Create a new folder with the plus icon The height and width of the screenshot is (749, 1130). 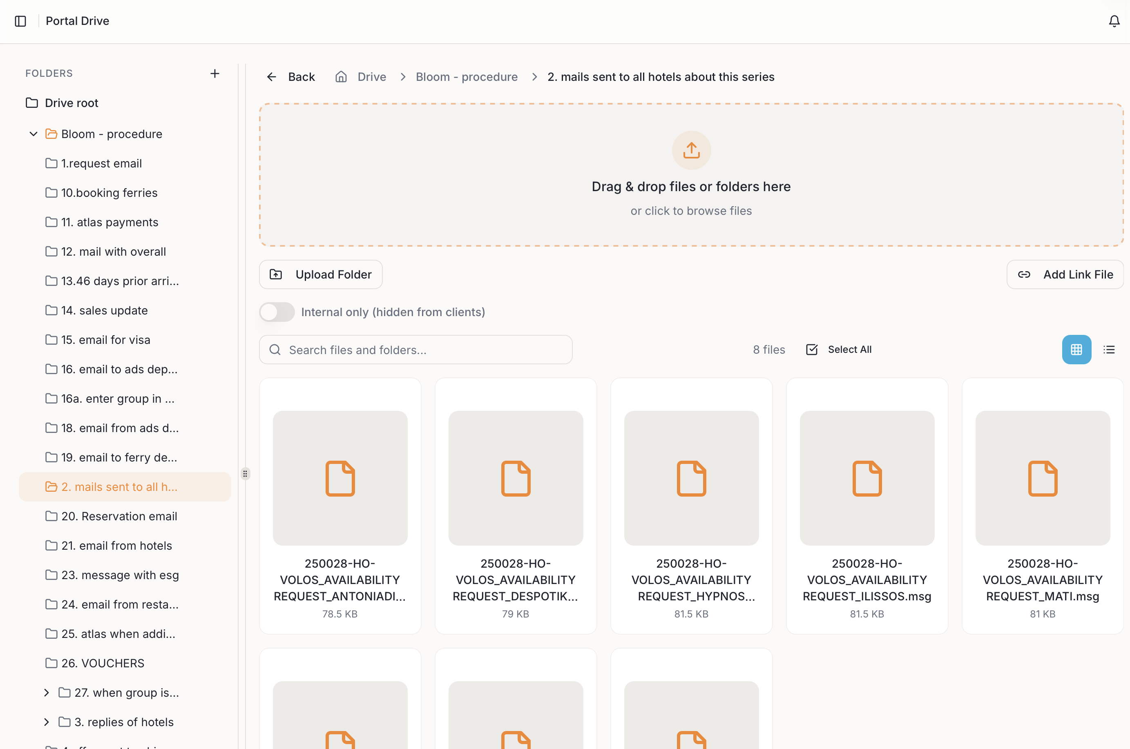[x=214, y=74]
